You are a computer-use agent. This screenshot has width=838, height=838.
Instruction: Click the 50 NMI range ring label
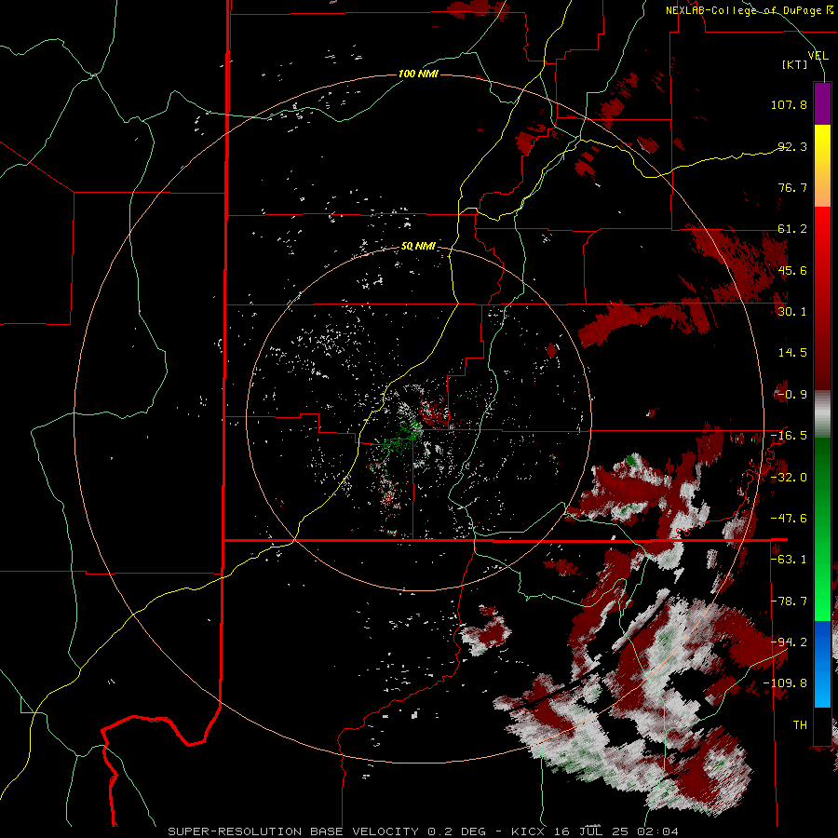click(418, 247)
